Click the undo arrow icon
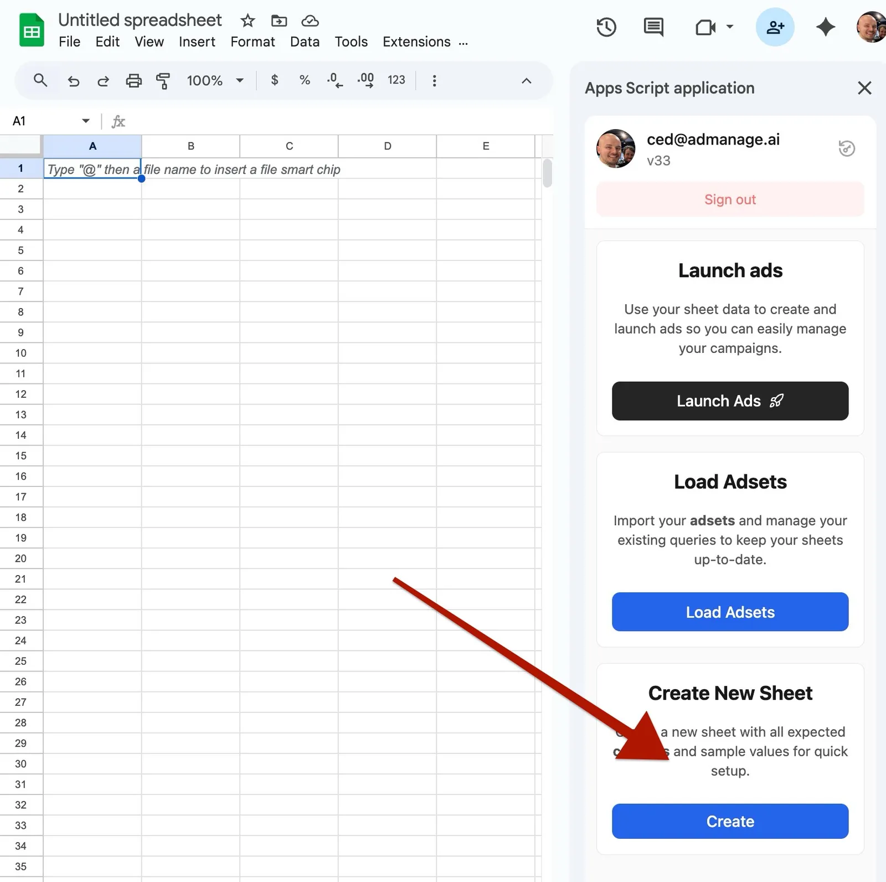Viewport: 886px width, 882px height. click(x=73, y=81)
